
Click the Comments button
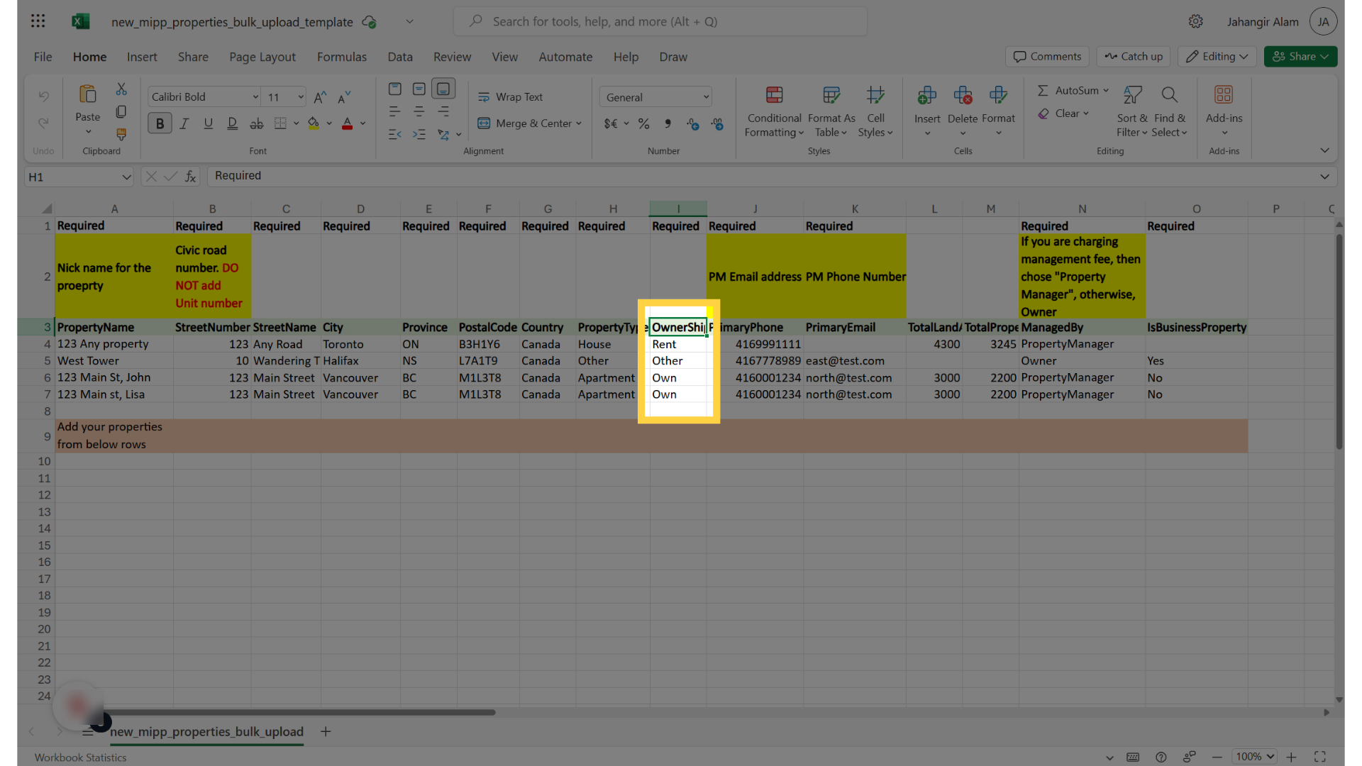[1047, 57]
